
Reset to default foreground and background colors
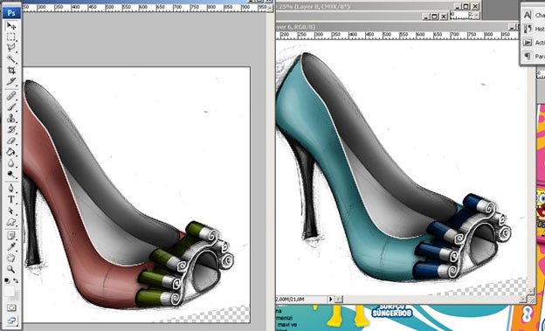(x=7, y=280)
